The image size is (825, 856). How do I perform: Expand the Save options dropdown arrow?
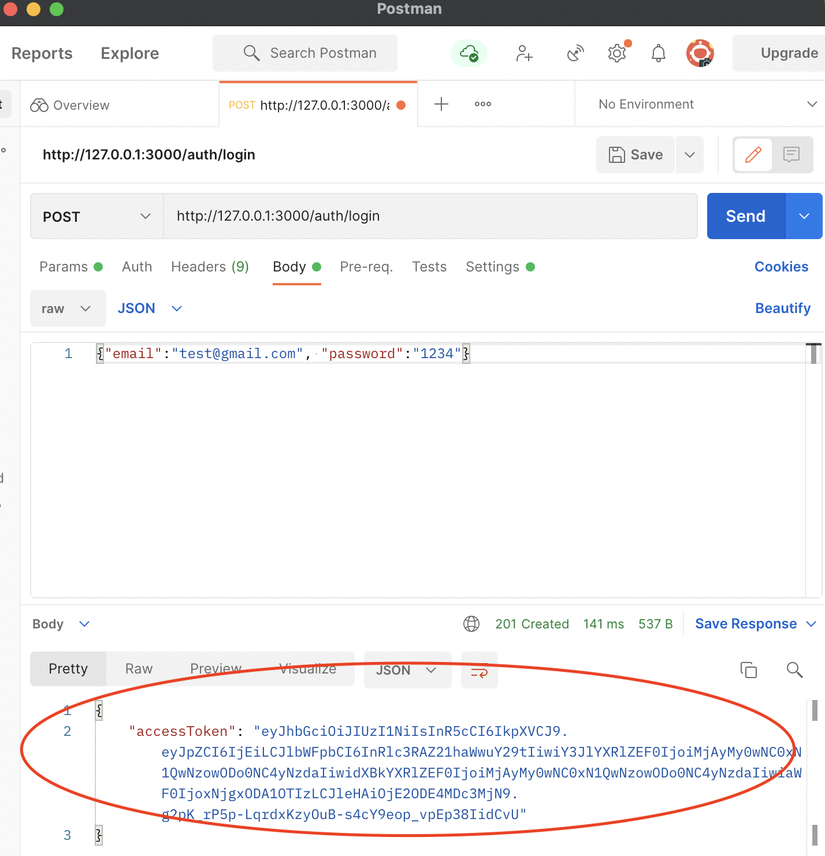click(690, 155)
